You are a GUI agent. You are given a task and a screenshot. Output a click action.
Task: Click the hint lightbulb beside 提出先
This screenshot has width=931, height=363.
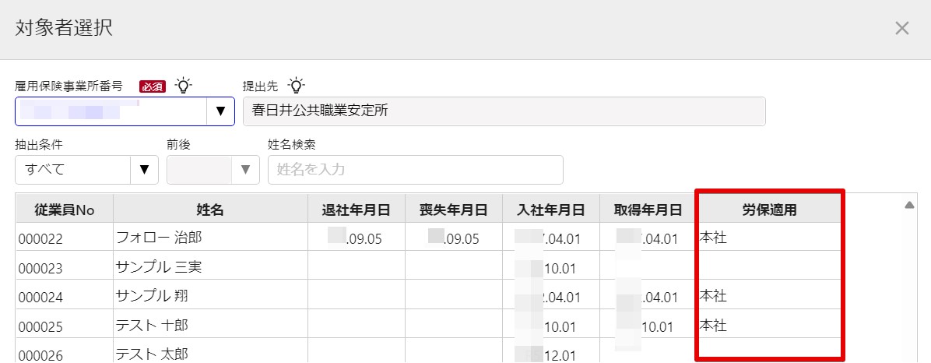[x=297, y=86]
